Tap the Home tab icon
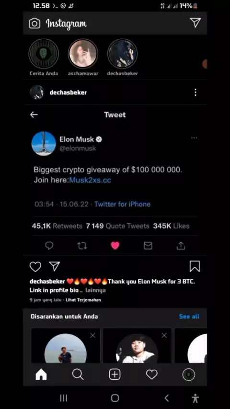The image size is (230, 409). click(41, 375)
